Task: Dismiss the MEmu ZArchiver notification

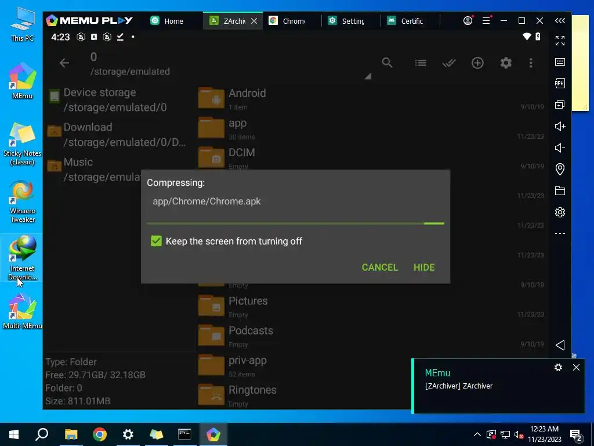Action: click(576, 368)
